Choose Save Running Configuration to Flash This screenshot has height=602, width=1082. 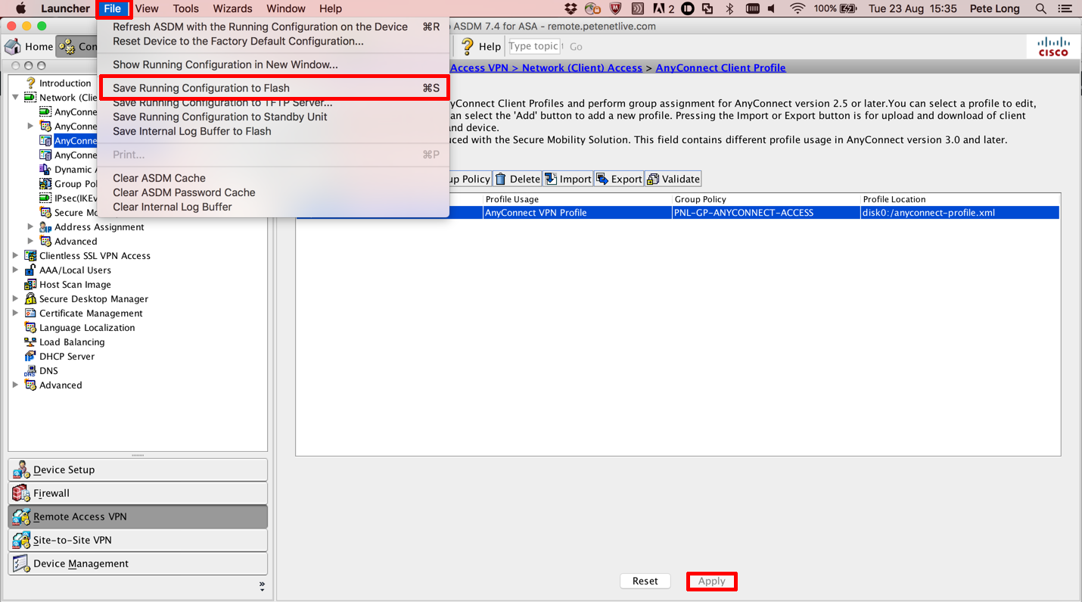click(275, 88)
